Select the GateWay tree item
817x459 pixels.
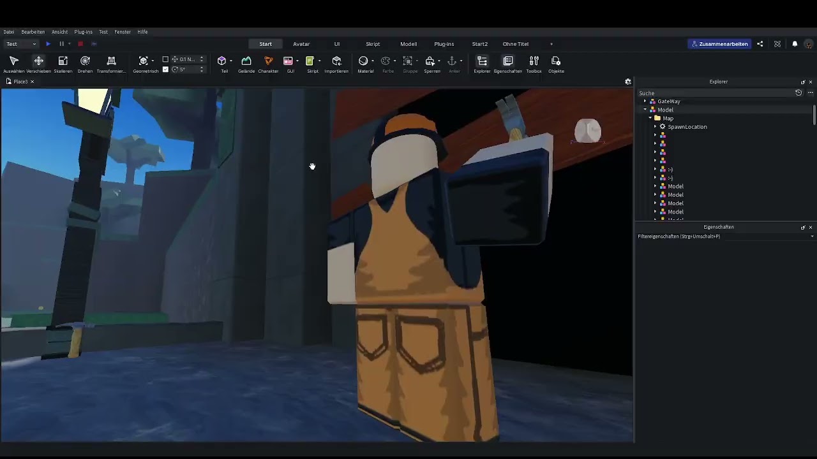668,101
